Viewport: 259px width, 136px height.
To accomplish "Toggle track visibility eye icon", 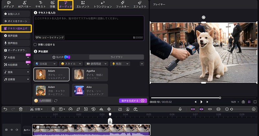I will tap(12, 130).
